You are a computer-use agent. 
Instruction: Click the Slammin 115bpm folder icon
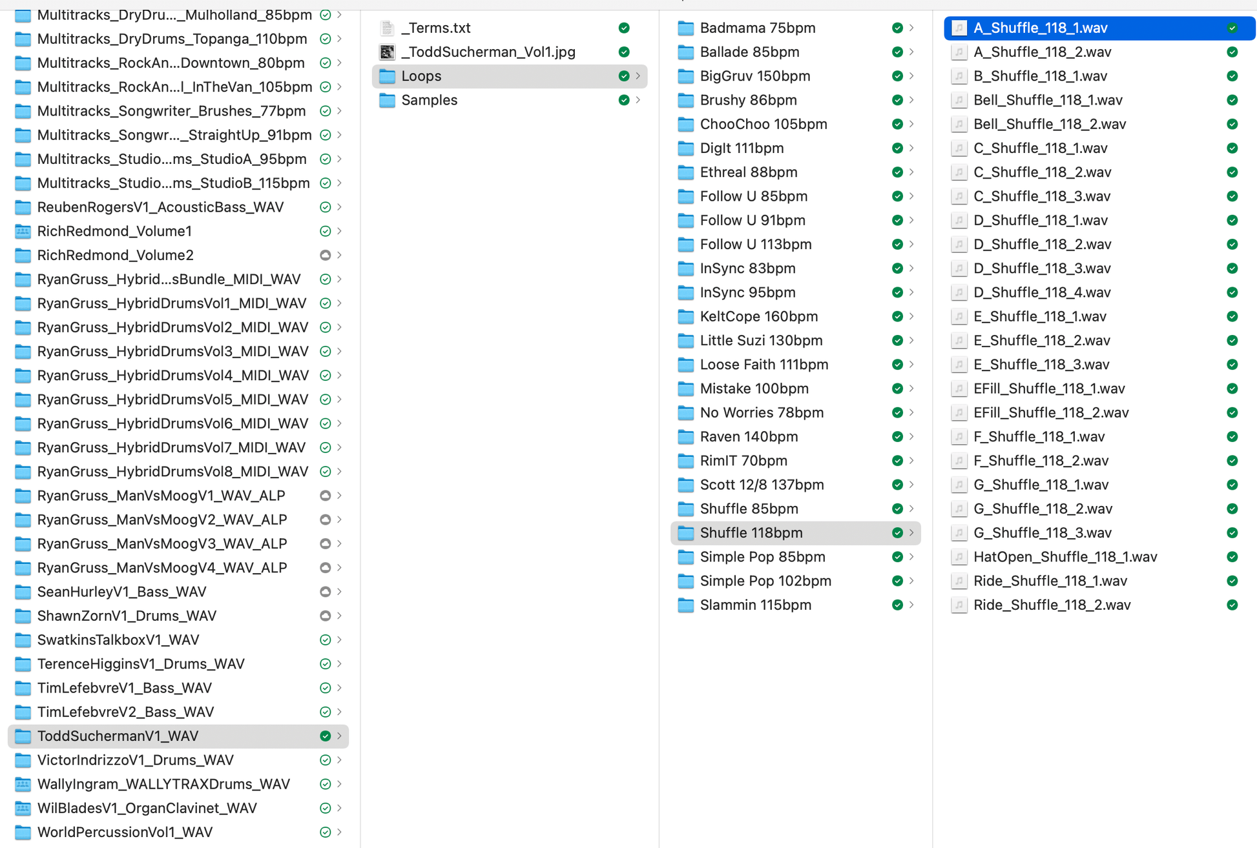(x=685, y=605)
